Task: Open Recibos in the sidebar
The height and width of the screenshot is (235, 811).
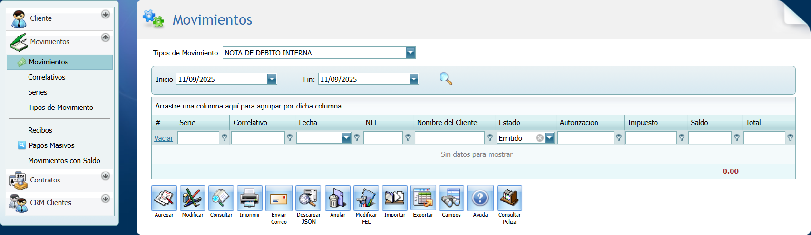Action: point(40,130)
